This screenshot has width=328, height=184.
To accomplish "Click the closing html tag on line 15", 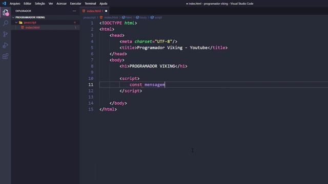I will [x=108, y=109].
